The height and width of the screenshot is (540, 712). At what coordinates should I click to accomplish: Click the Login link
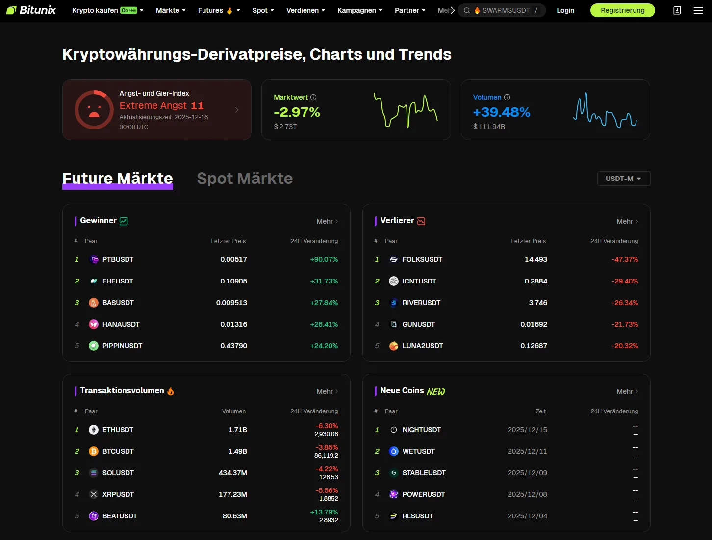(x=565, y=10)
